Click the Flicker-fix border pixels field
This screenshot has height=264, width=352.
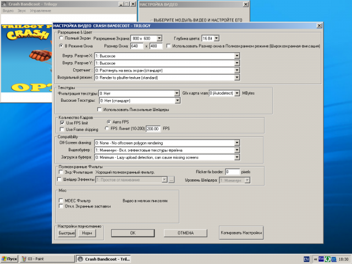233,172
